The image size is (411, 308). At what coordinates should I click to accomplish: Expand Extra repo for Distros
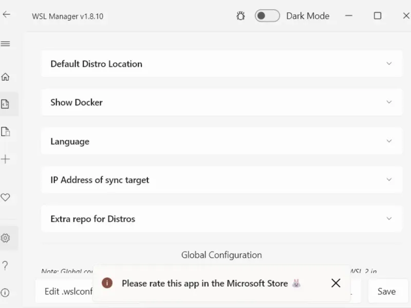[x=389, y=219]
